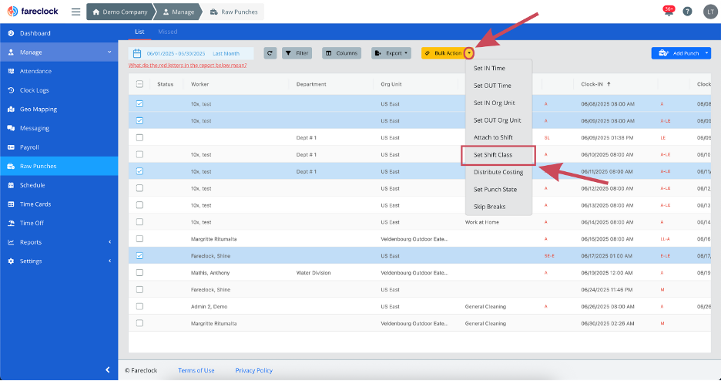Open the red letters help link

click(188, 66)
